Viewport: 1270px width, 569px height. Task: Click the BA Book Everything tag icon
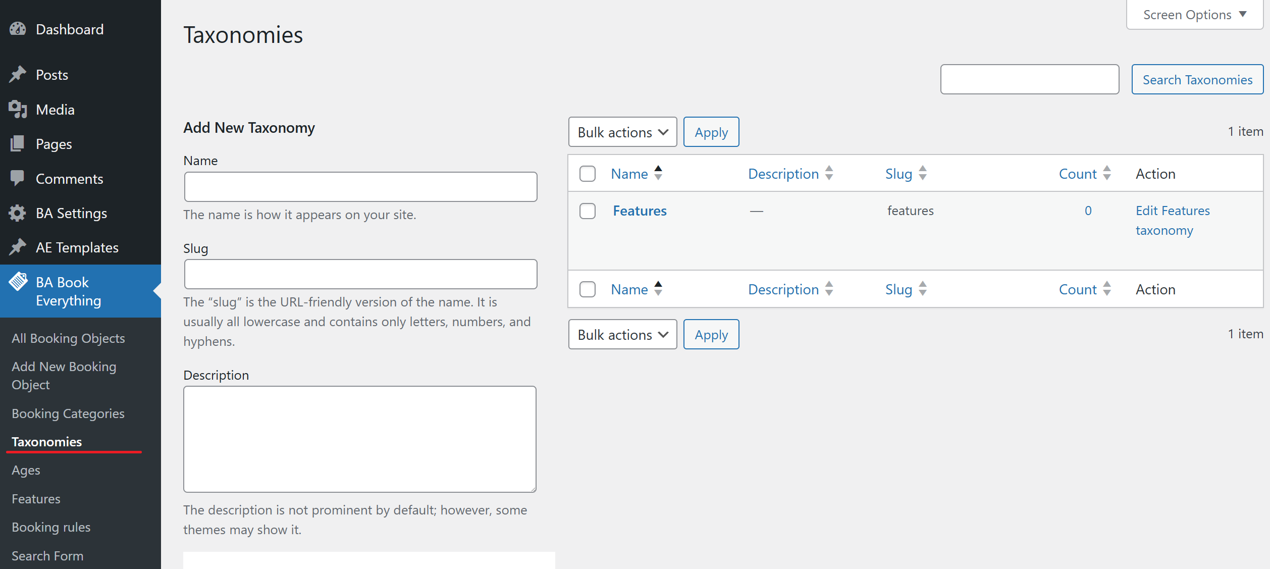coord(19,282)
